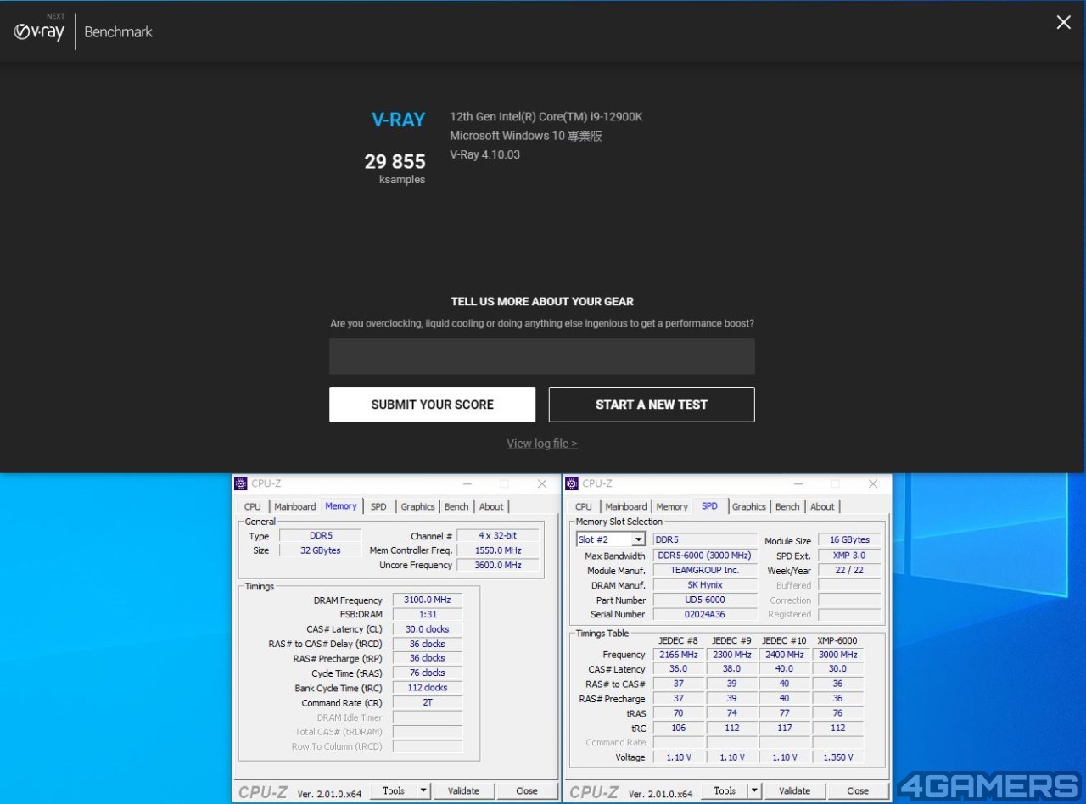Click Tools button in left CPU-Z window
This screenshot has height=804, width=1086.
click(x=394, y=790)
